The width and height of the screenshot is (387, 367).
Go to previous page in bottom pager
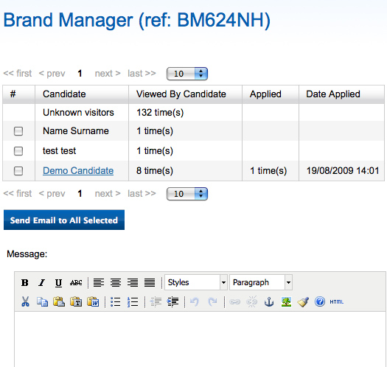(52, 194)
